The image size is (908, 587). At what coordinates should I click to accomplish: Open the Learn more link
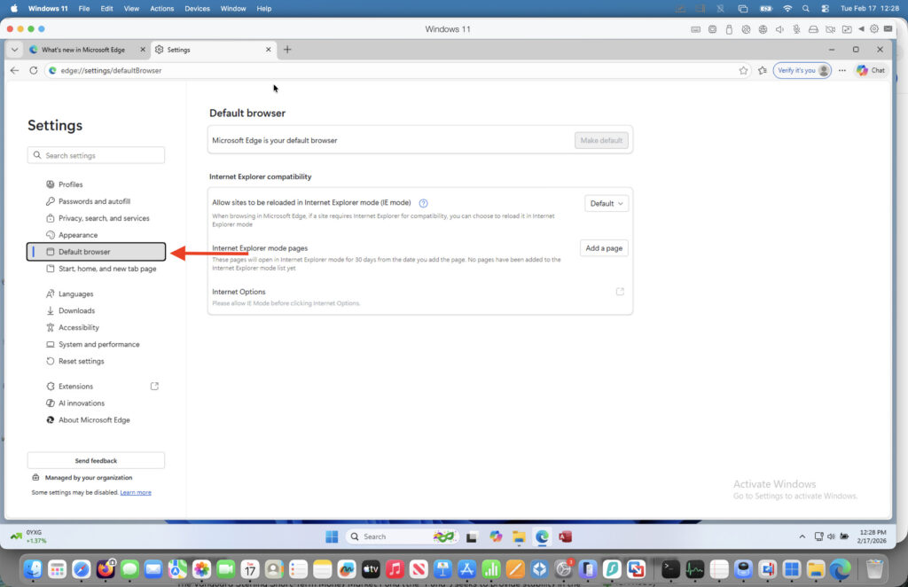click(136, 492)
